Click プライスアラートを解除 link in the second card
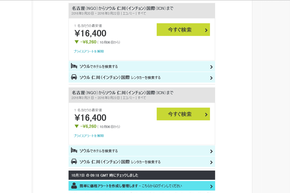 tap(89, 136)
